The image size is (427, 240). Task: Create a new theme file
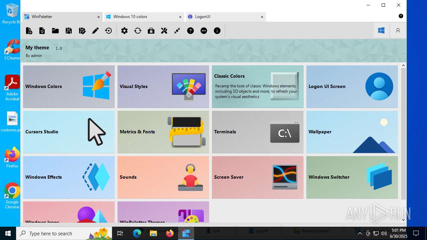coord(29,31)
